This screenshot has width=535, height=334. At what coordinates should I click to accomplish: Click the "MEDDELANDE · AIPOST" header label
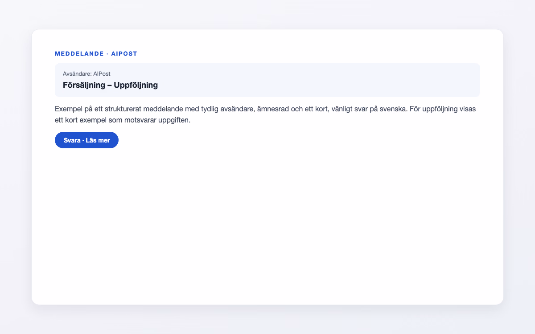coord(96,53)
